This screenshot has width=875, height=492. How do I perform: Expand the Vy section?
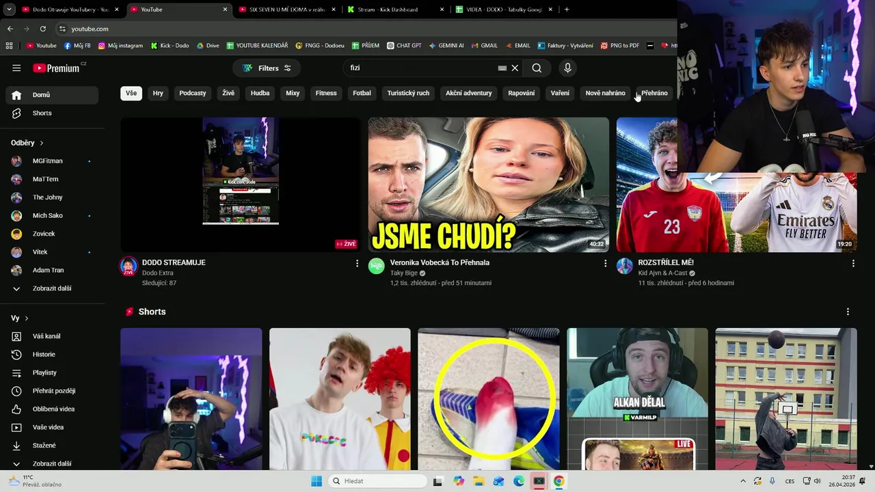pos(20,318)
